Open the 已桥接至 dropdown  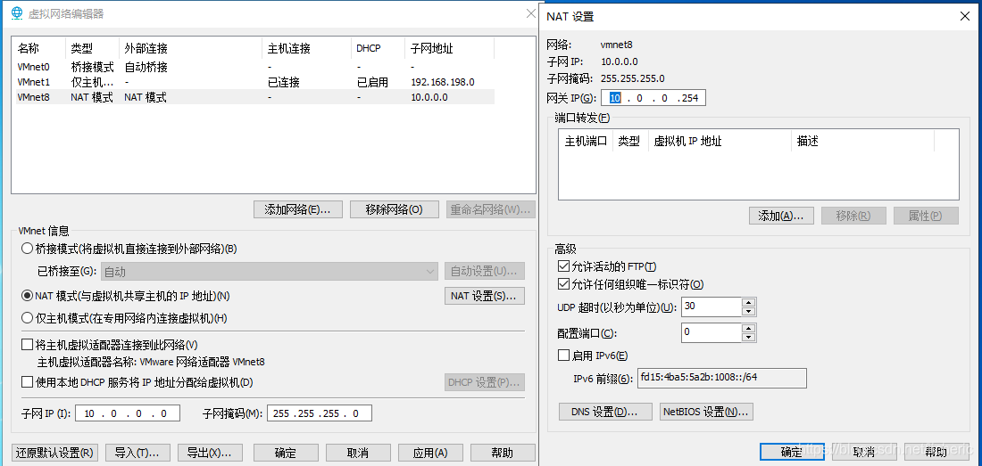coord(270,272)
